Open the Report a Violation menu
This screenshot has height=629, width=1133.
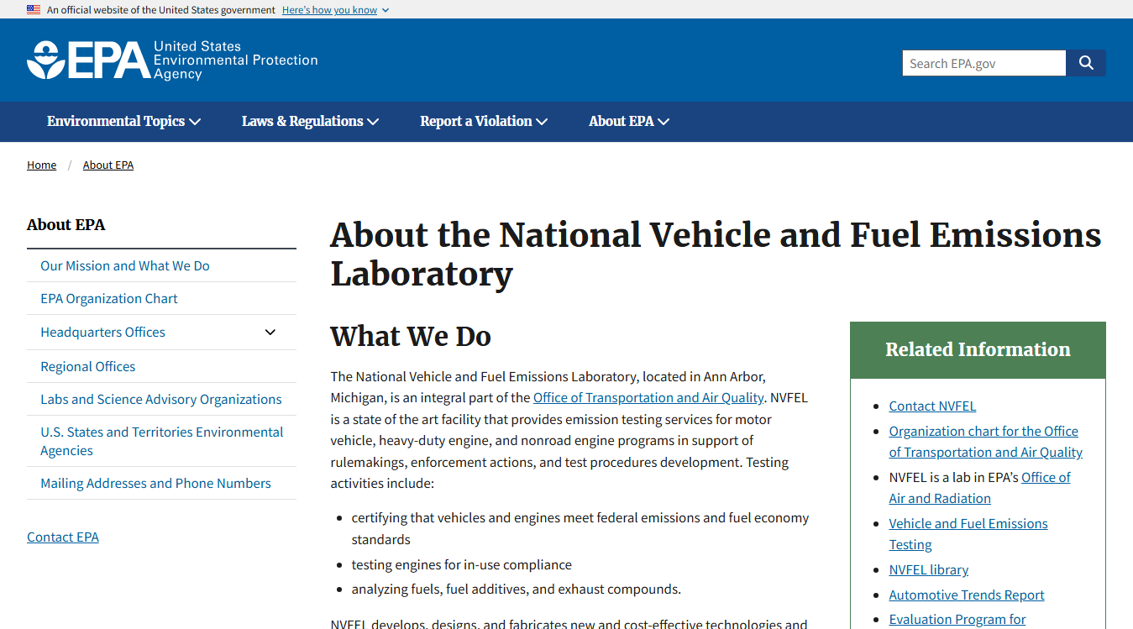[x=484, y=121]
